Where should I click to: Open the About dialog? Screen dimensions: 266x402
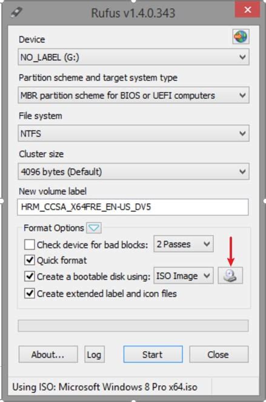[48, 354]
